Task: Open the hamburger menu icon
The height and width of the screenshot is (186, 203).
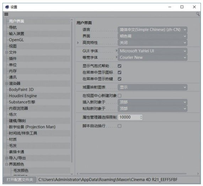Action: click(x=6, y=14)
